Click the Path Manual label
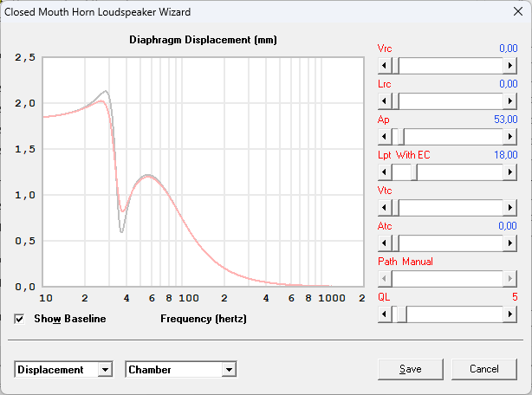Image resolution: width=532 pixels, height=395 pixels. 405,262
